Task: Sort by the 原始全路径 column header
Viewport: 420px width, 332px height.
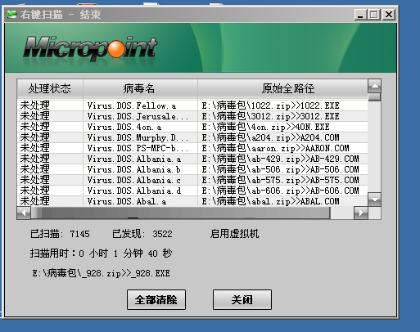Action: [x=282, y=88]
